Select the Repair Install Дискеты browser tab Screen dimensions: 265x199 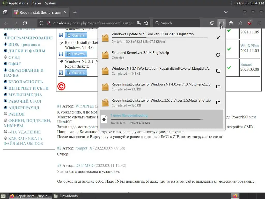pyautogui.click(x=41, y=12)
